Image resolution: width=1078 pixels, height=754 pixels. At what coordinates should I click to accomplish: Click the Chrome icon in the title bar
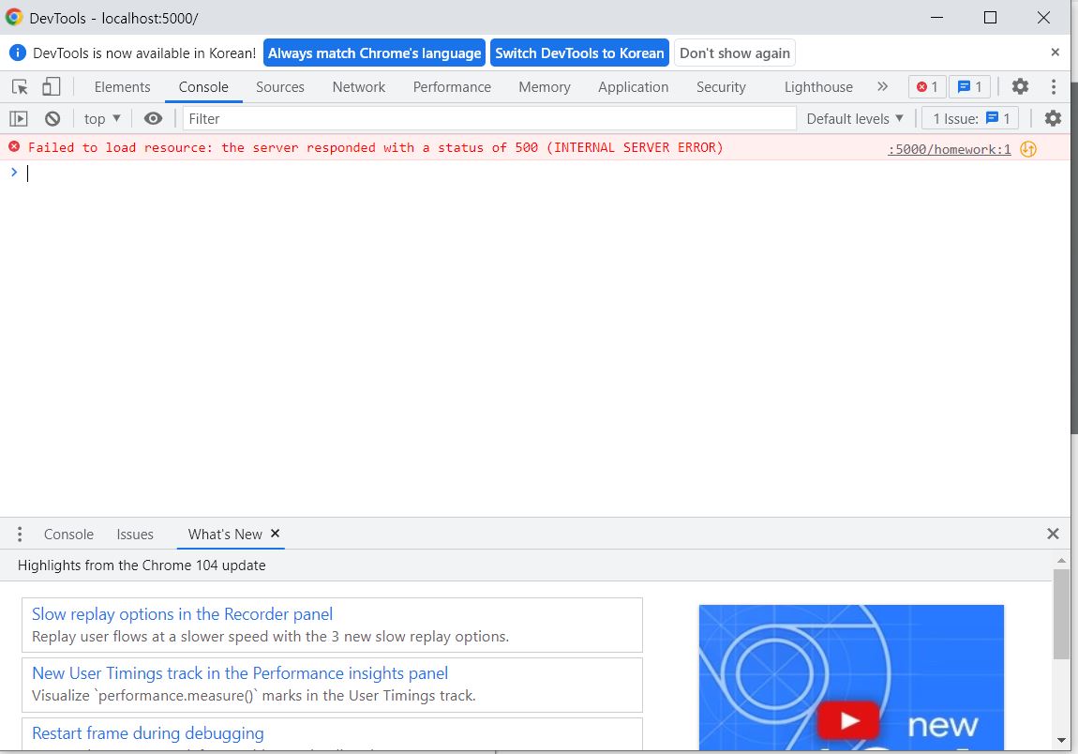(x=14, y=17)
